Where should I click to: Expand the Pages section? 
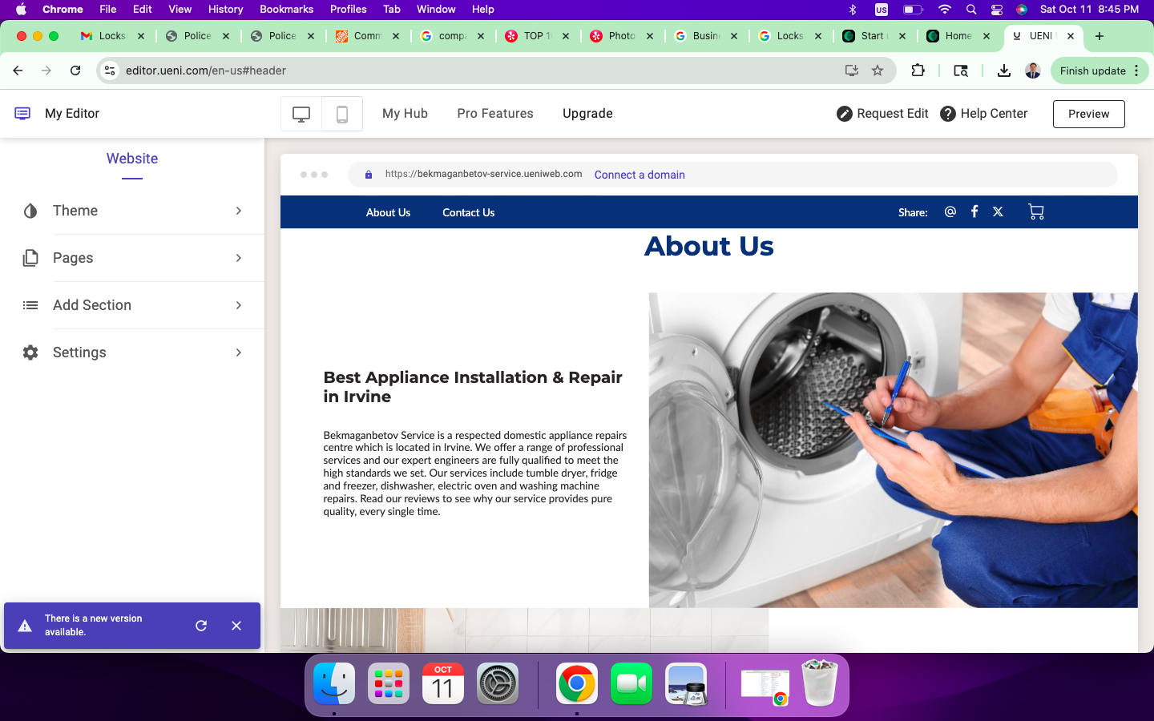click(x=132, y=258)
